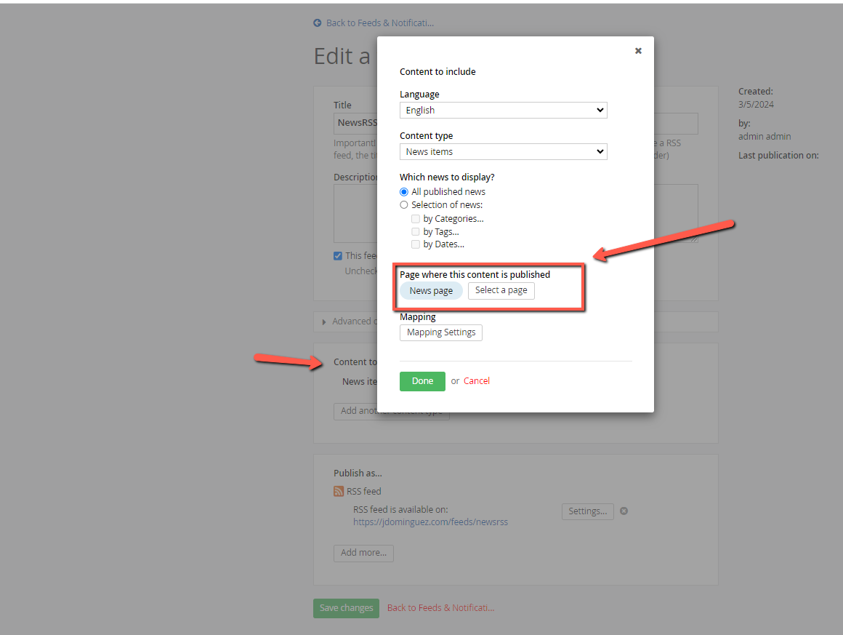Confirm with the green Done button

[x=422, y=381]
